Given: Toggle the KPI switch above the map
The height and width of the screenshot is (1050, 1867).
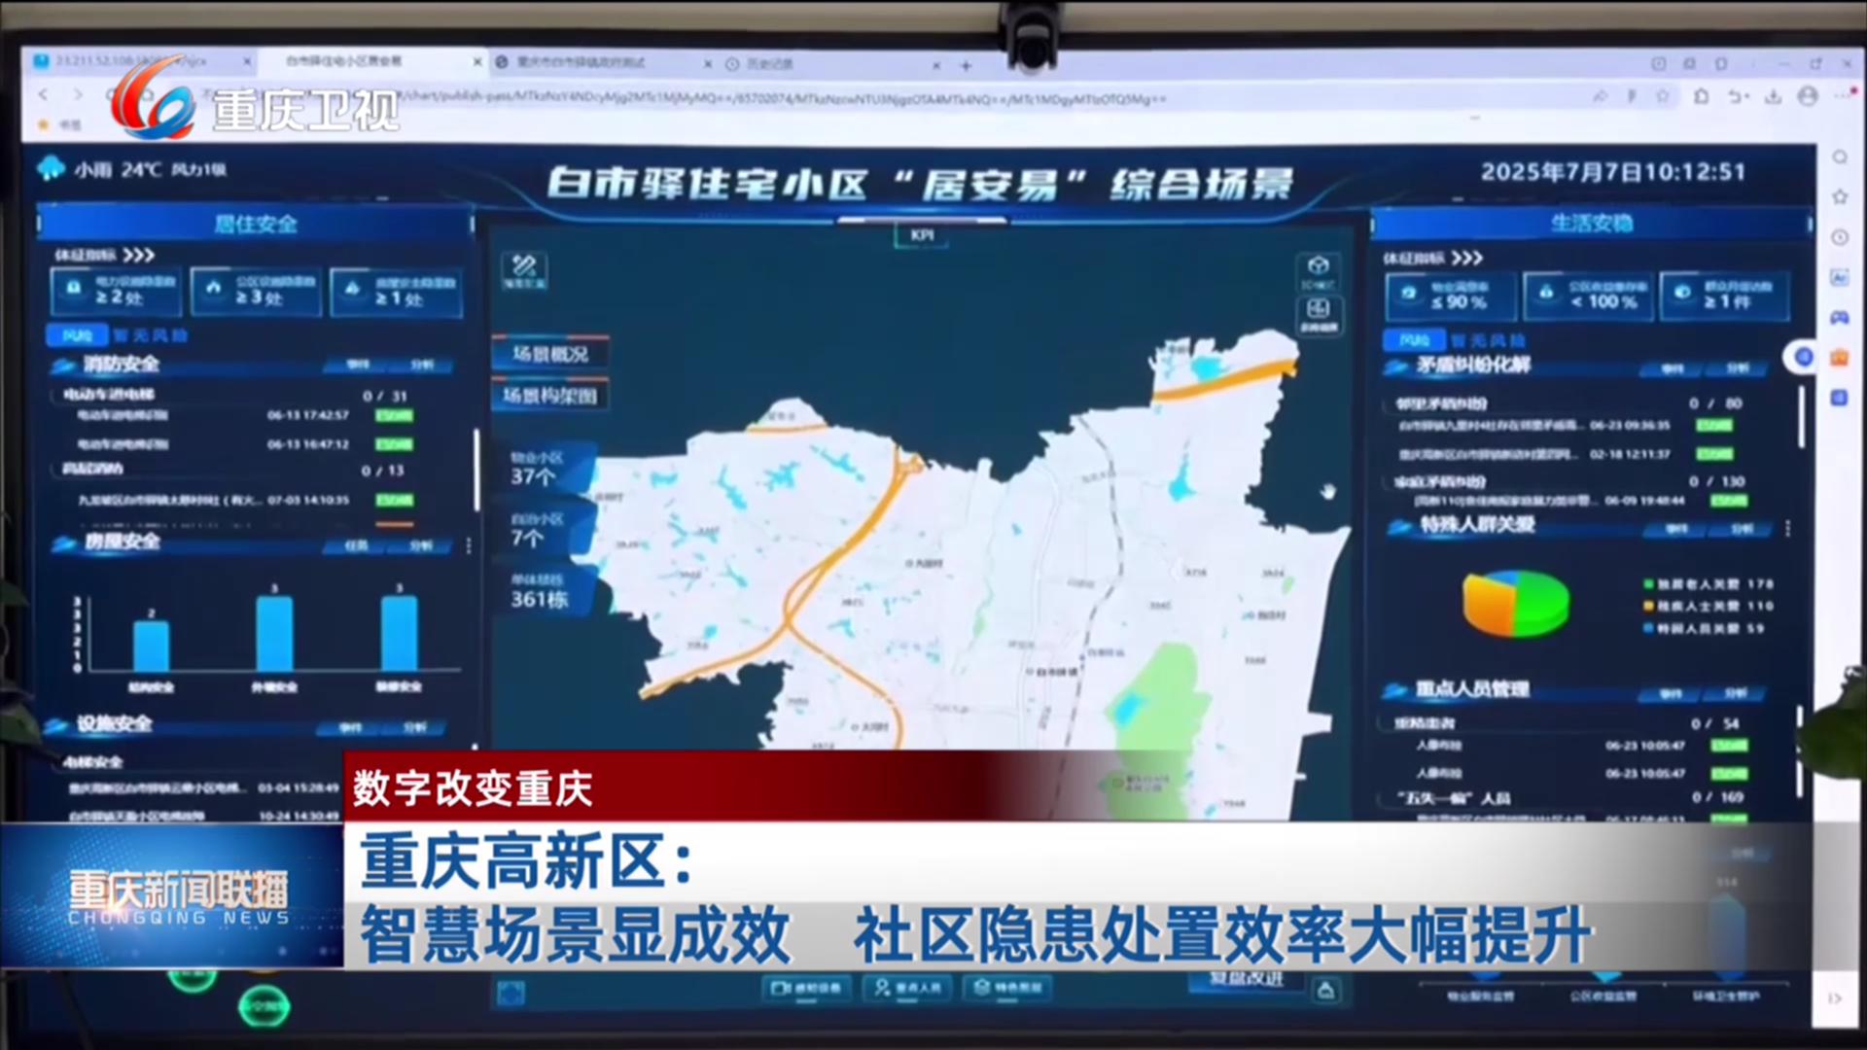Looking at the screenshot, I should pos(922,235).
